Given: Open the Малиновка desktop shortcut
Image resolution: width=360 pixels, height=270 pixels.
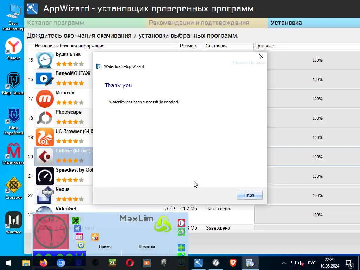Looking at the screenshot, I should (x=13, y=153).
